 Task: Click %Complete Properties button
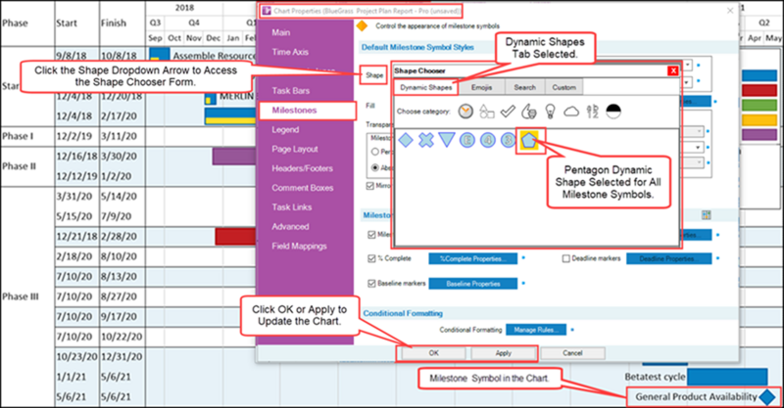click(473, 258)
